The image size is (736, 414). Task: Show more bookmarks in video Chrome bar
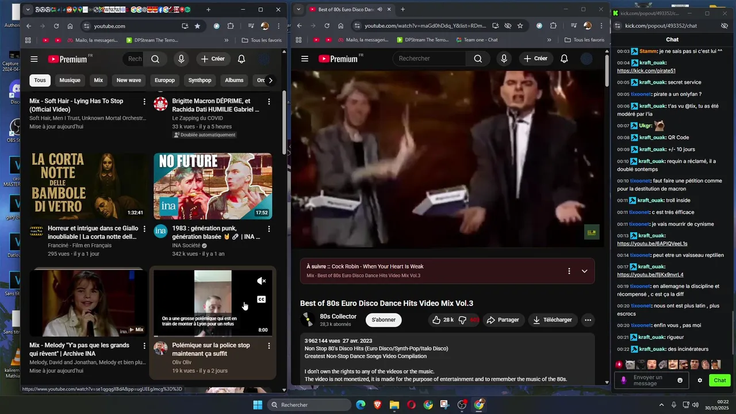[549, 40]
